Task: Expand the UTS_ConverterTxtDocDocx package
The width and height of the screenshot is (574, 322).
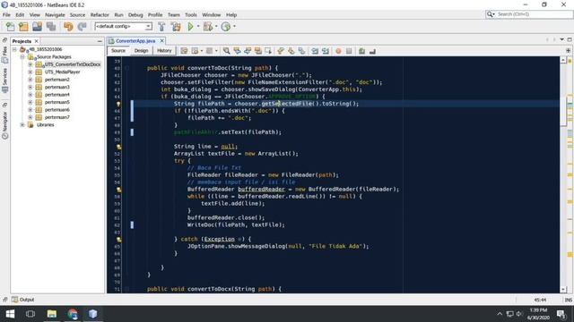Action: (30, 64)
